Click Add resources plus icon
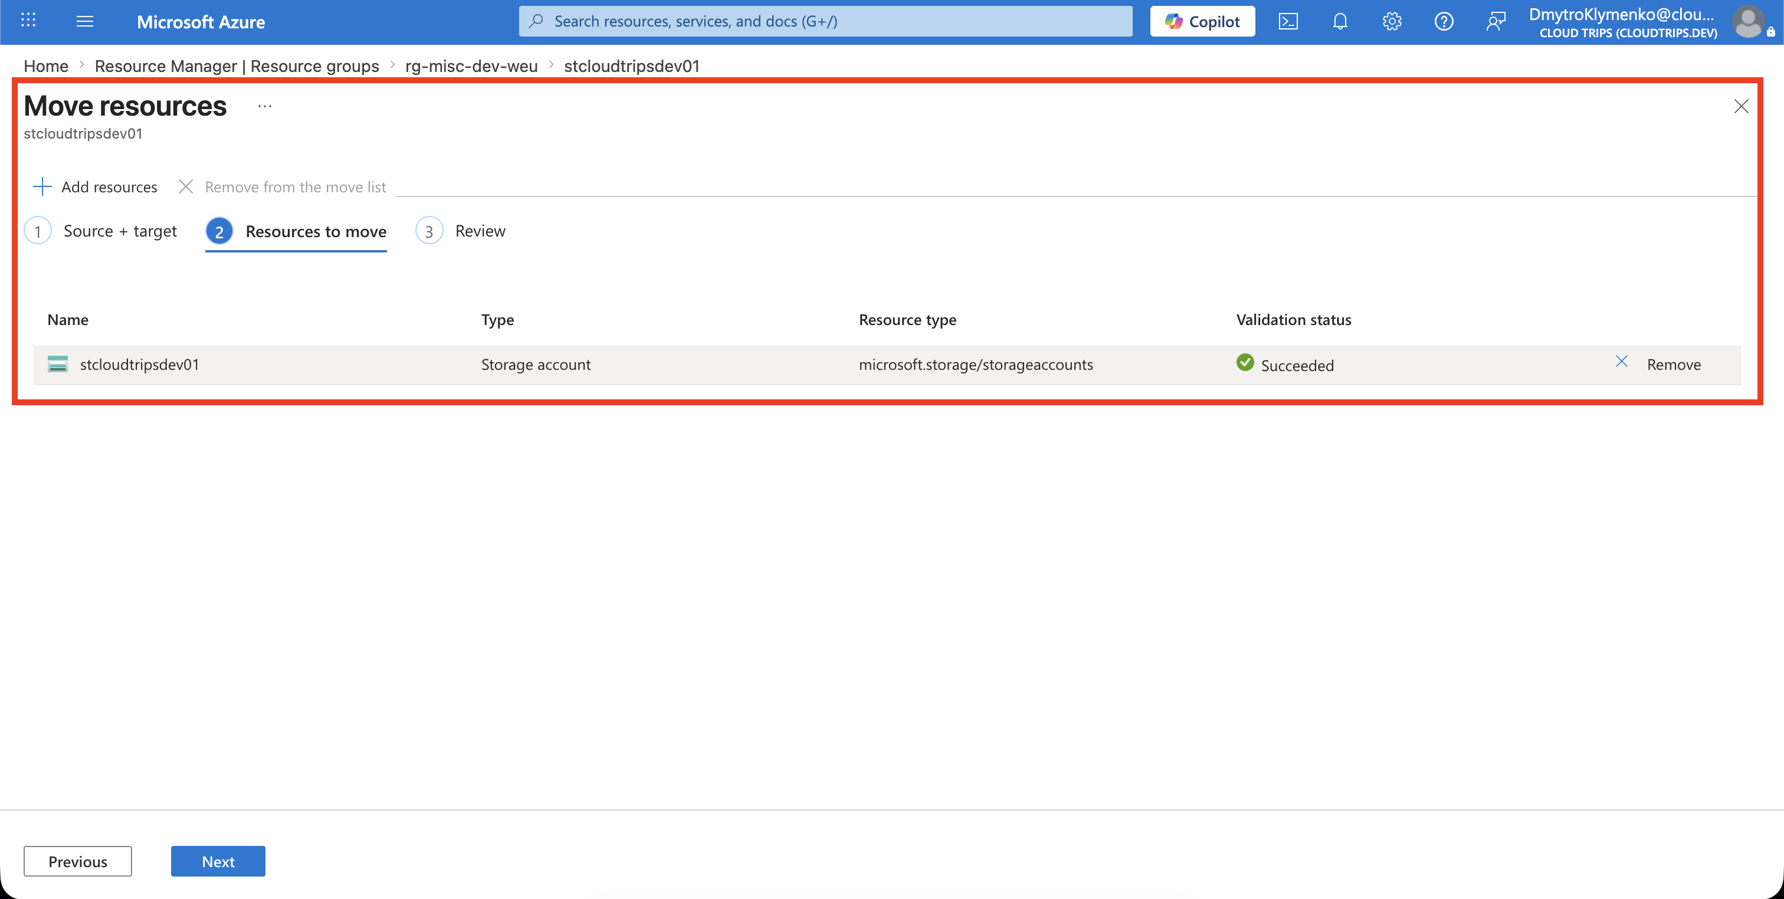 coord(42,186)
